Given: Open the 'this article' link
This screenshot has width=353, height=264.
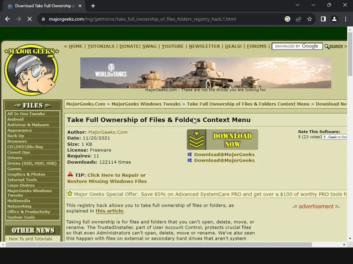Looking at the screenshot, I should click(109, 211).
